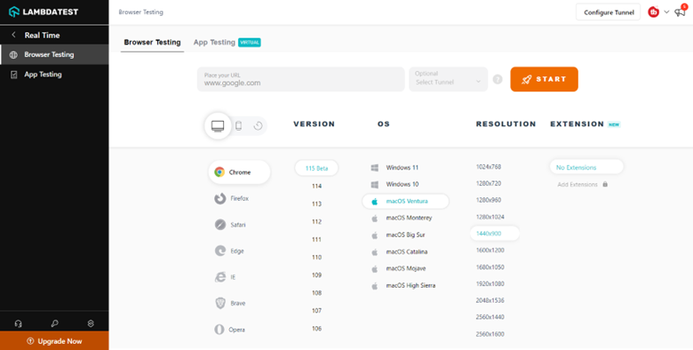Pick resolution 2048x1536
693x350 pixels.
(x=490, y=300)
